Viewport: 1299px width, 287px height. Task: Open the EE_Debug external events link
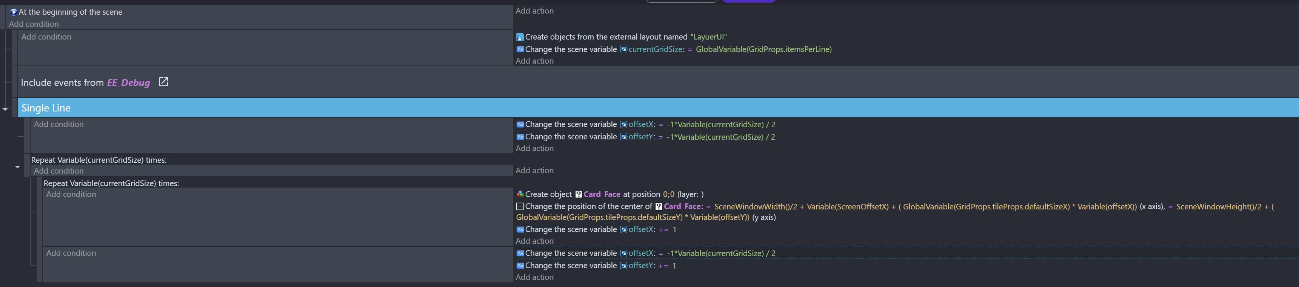click(x=128, y=82)
